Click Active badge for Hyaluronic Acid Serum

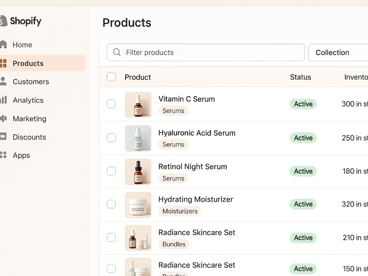pos(303,138)
